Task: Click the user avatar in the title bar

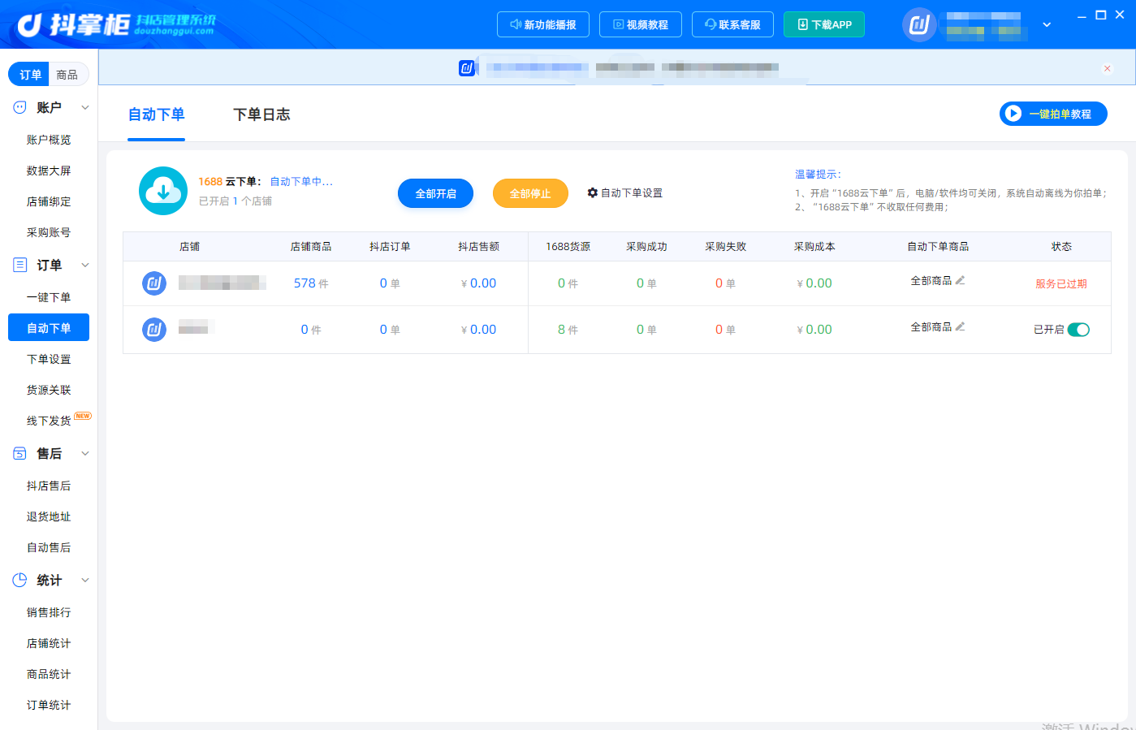Action: click(919, 24)
